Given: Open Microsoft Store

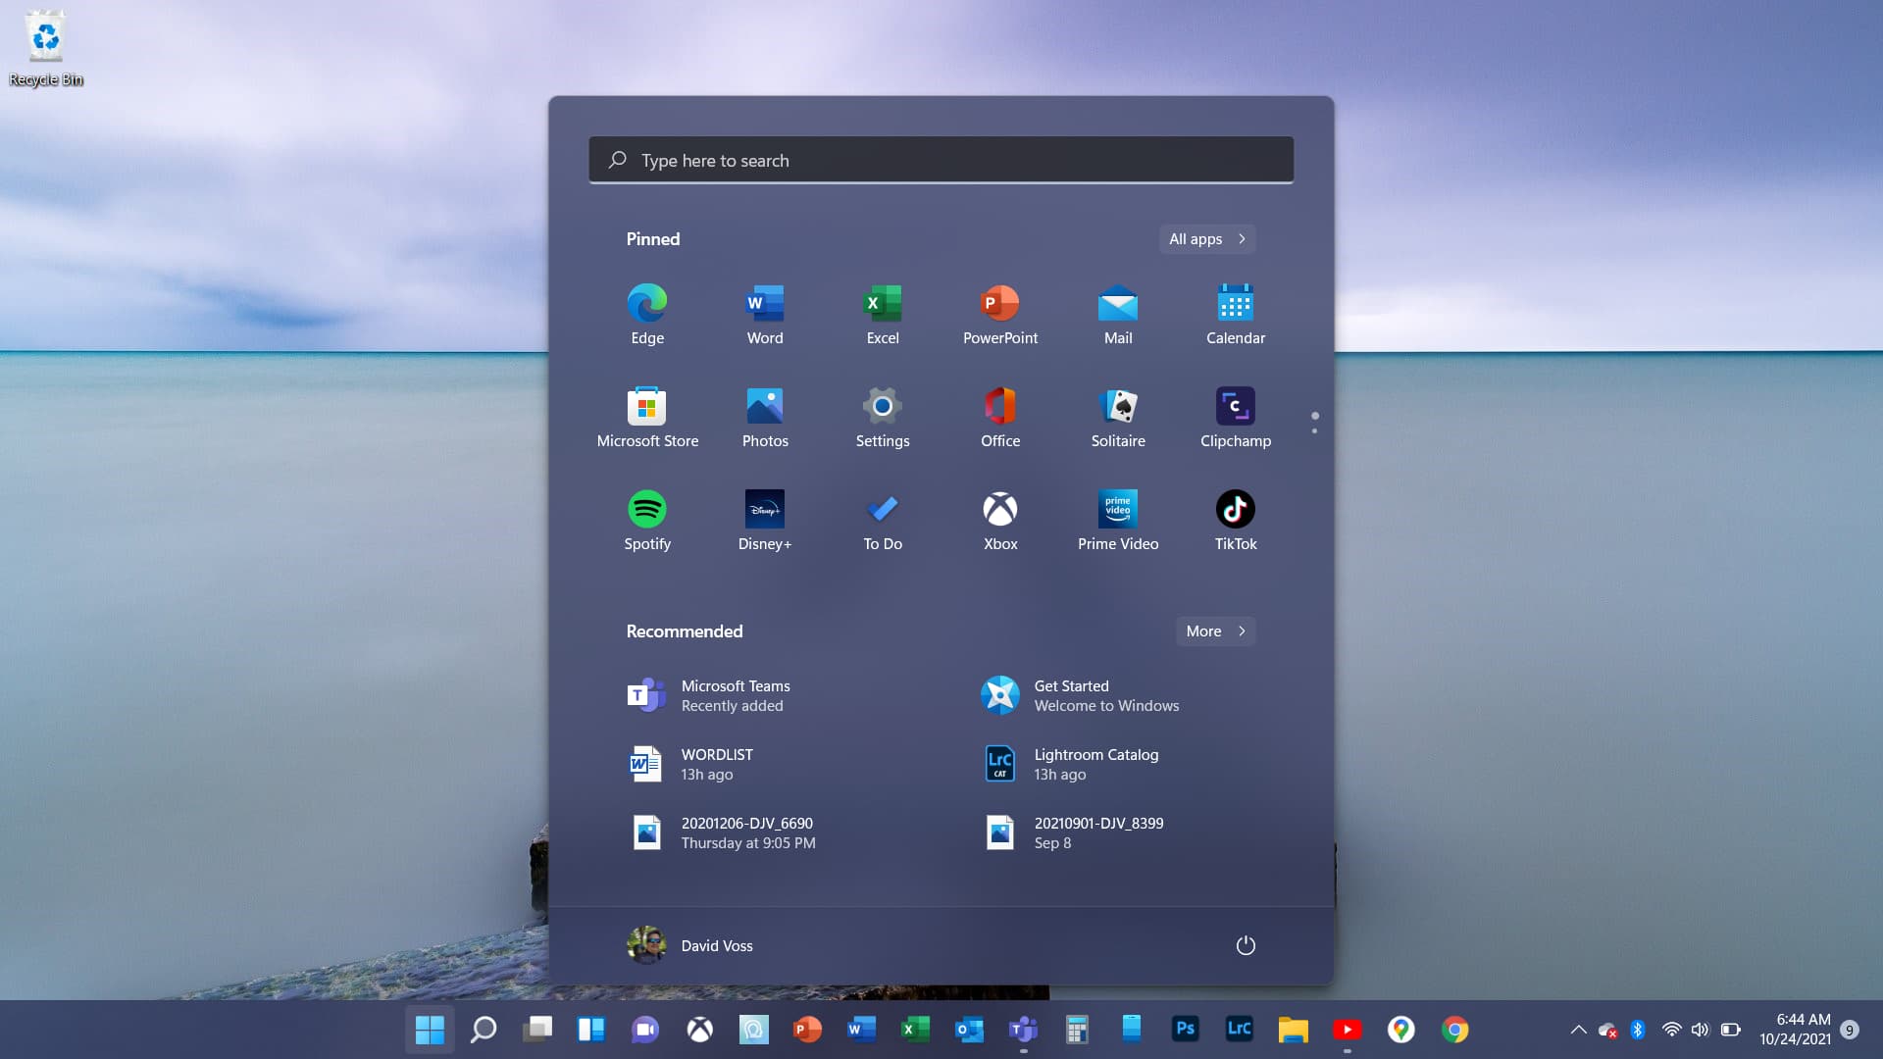Looking at the screenshot, I should 647,418.
